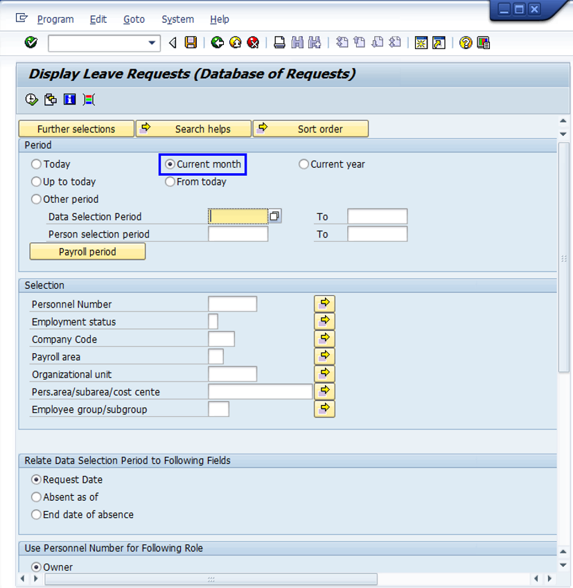Open multiple selection for Organizational unit
The height and width of the screenshot is (588, 573).
[324, 374]
